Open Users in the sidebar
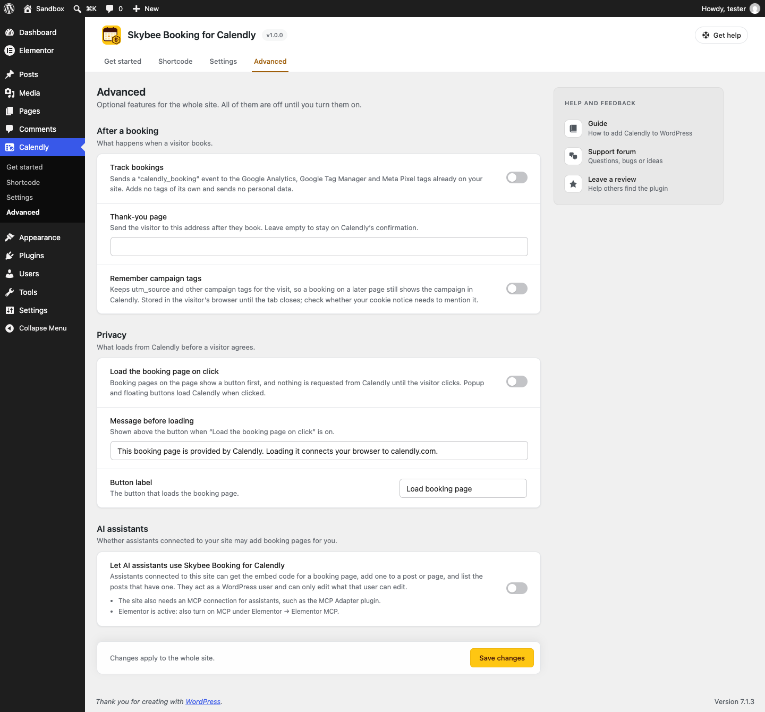 tap(42, 274)
